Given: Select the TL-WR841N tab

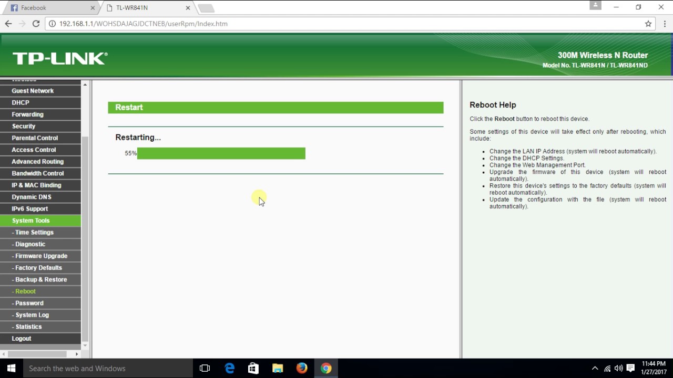Looking at the screenshot, I should click(147, 8).
